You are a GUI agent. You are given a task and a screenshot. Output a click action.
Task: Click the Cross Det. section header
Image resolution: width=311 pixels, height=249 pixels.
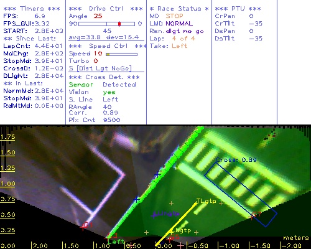click(104, 77)
